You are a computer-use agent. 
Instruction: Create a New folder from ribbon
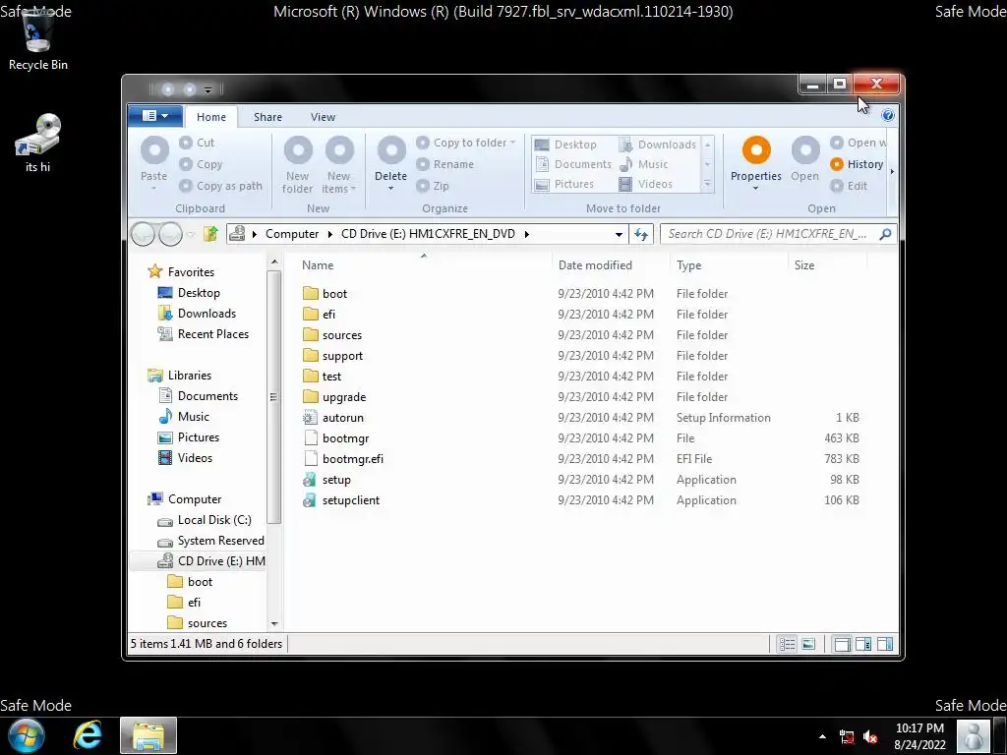[297, 164]
